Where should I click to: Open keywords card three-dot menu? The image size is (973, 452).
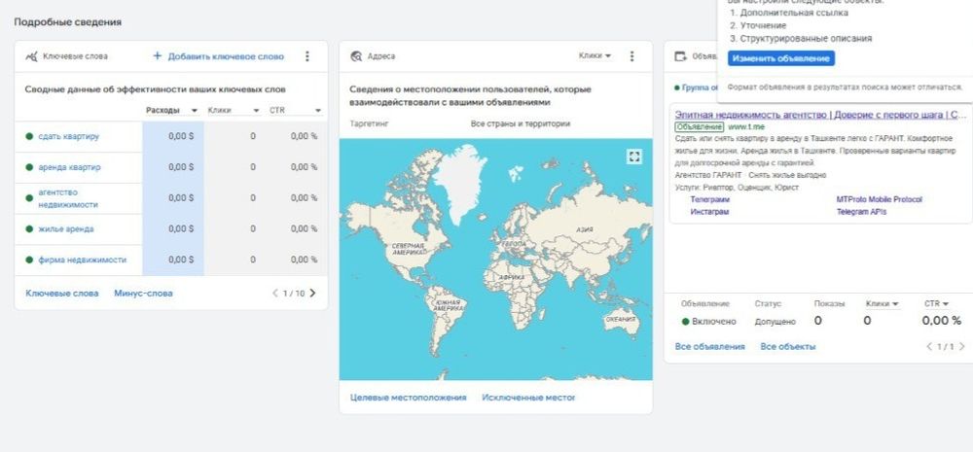(x=306, y=56)
